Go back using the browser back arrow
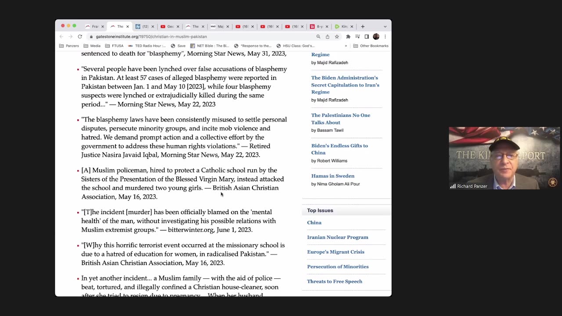This screenshot has height=316, width=562. click(61, 37)
